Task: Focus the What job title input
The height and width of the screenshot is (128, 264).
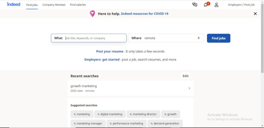Action: pos(89,38)
